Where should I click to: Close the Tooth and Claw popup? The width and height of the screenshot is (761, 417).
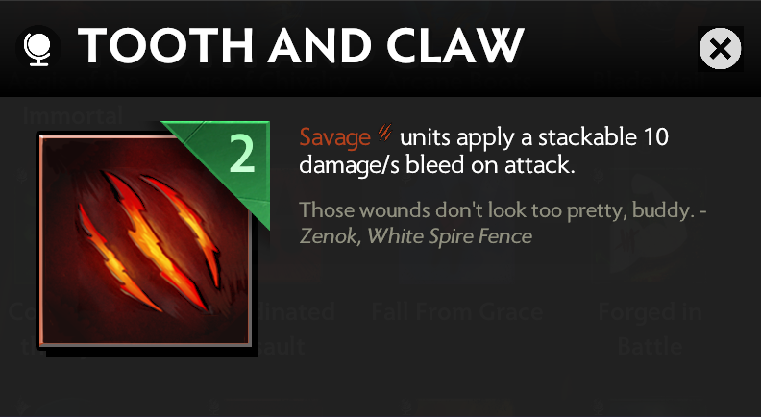tap(721, 49)
